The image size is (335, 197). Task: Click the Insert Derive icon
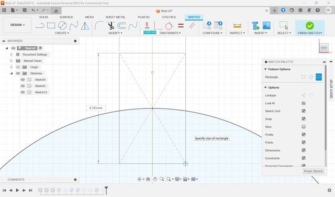255,26
